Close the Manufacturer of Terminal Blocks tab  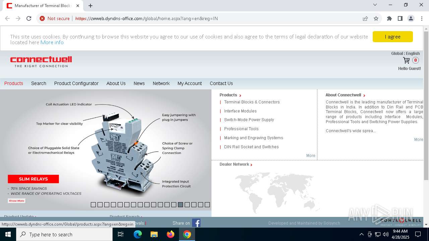[78, 6]
